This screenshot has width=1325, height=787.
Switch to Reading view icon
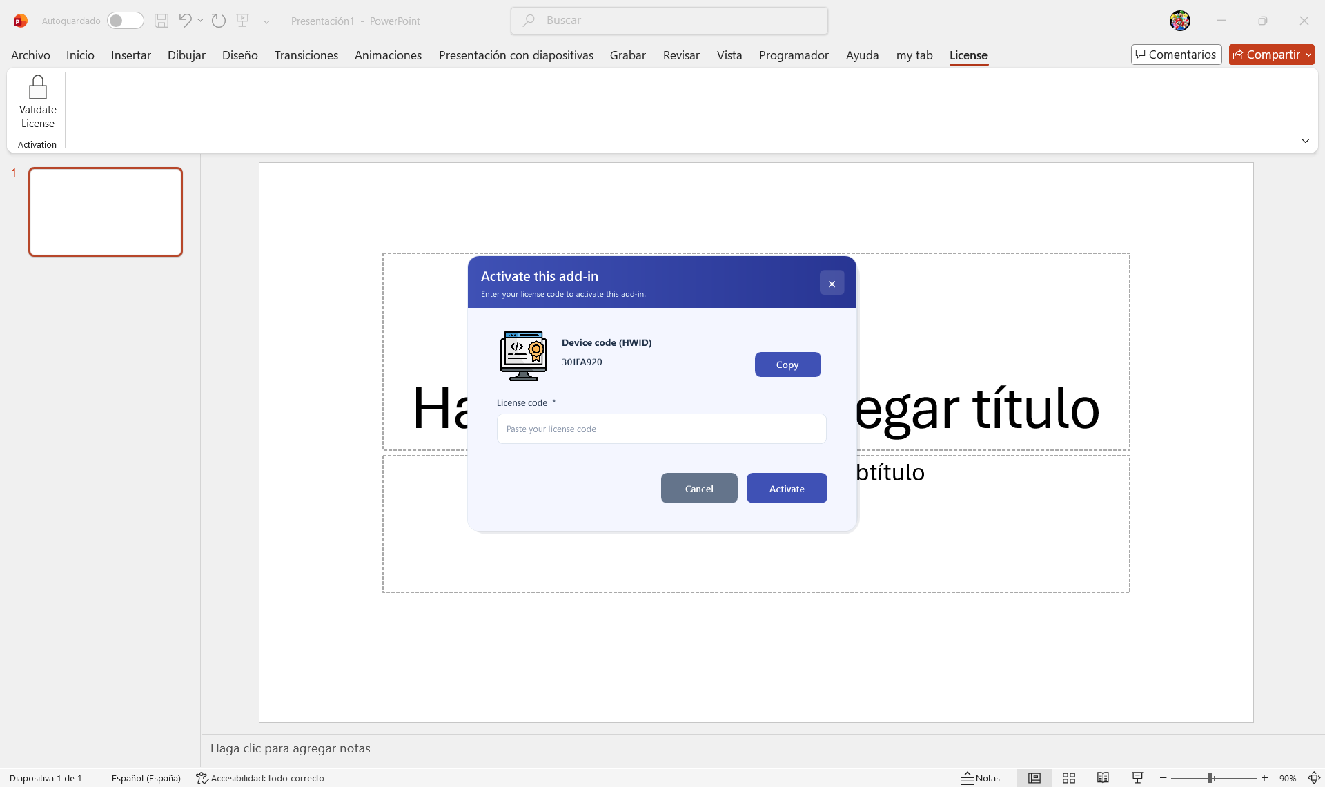coord(1103,778)
